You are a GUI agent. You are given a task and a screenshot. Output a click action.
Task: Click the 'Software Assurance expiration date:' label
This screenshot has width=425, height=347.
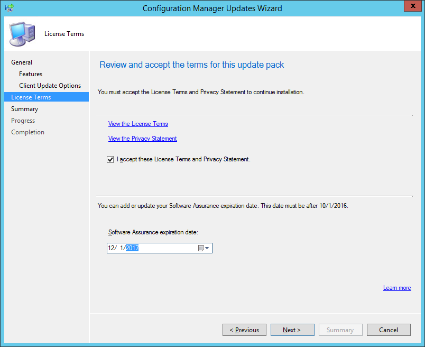[x=153, y=232]
